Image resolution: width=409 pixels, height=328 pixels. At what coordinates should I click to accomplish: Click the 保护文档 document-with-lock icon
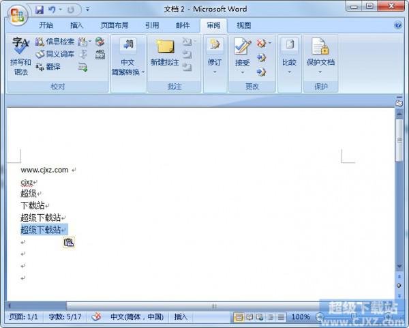(x=320, y=46)
